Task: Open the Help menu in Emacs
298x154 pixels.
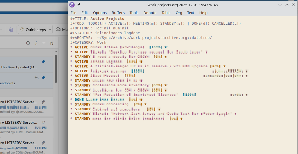Action: 203,13
